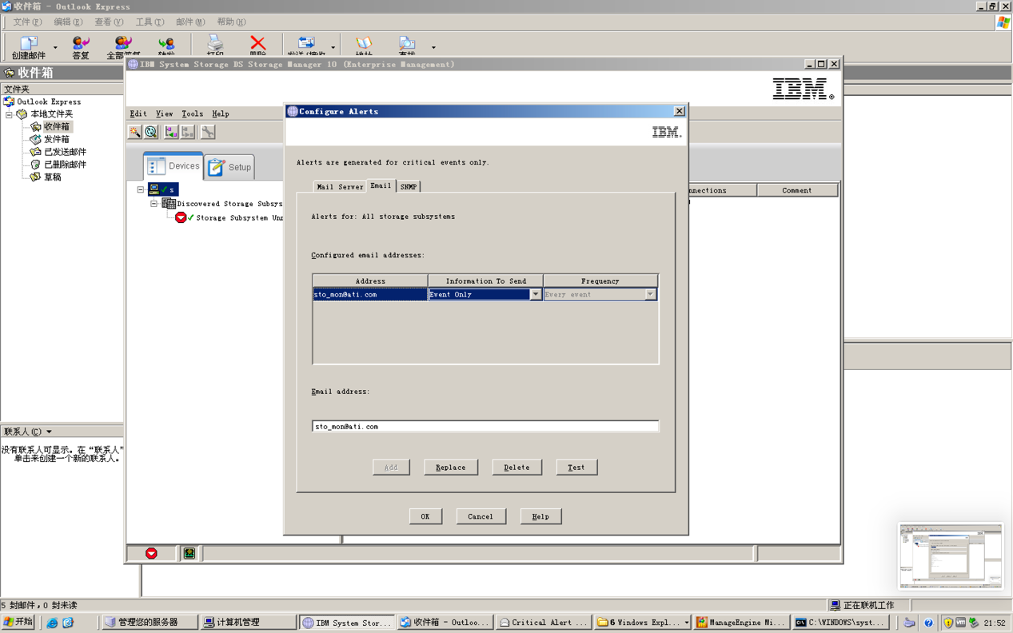Open the Information To Send dropdown

[x=535, y=295]
